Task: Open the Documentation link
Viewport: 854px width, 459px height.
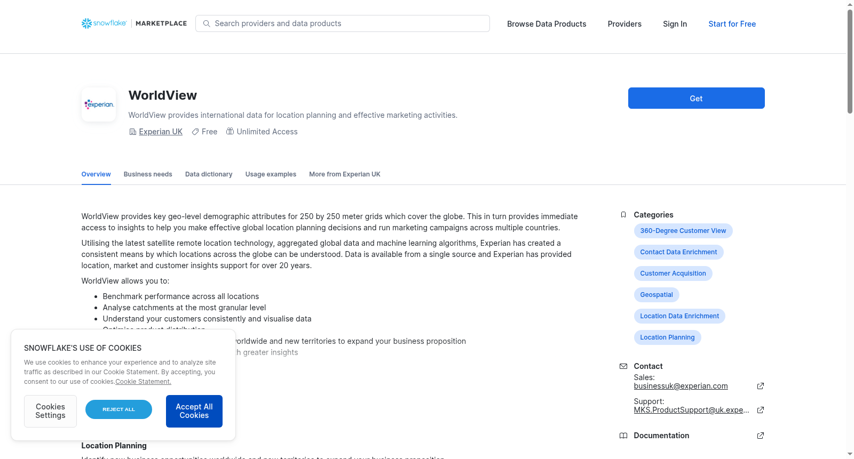Action: (x=661, y=436)
